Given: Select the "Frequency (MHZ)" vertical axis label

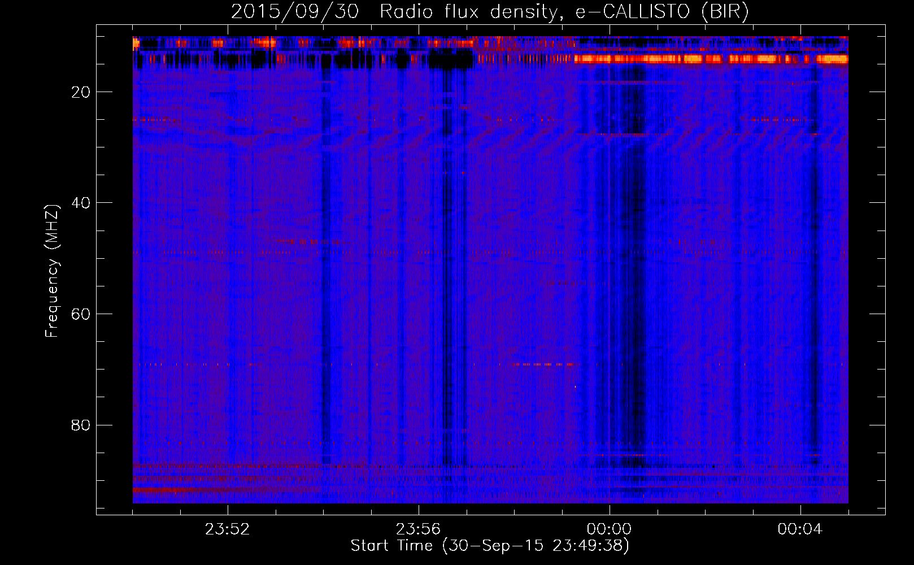Looking at the screenshot, I should tap(52, 271).
